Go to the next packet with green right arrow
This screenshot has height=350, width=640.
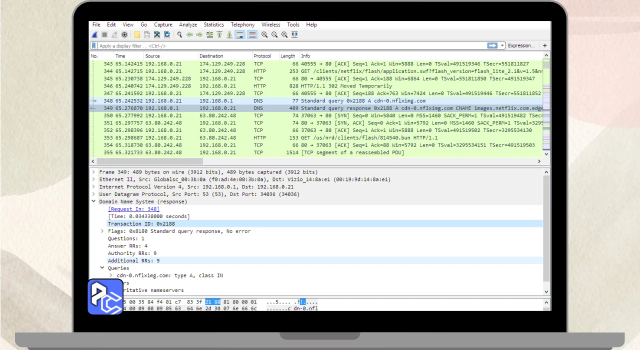(x=199, y=35)
